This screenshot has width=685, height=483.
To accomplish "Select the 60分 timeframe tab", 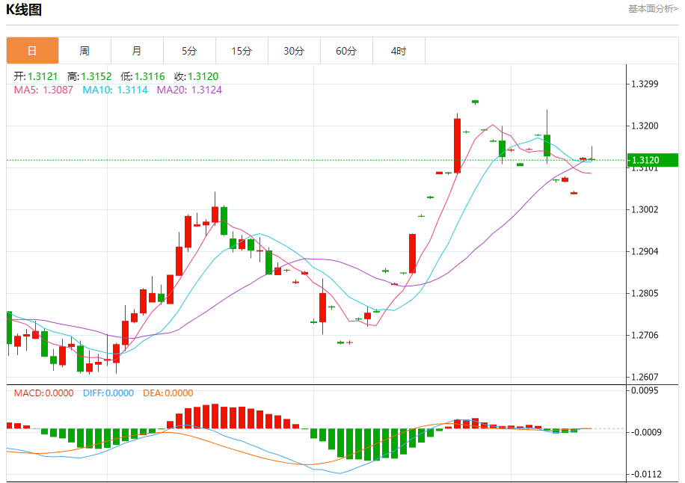I will click(x=346, y=51).
